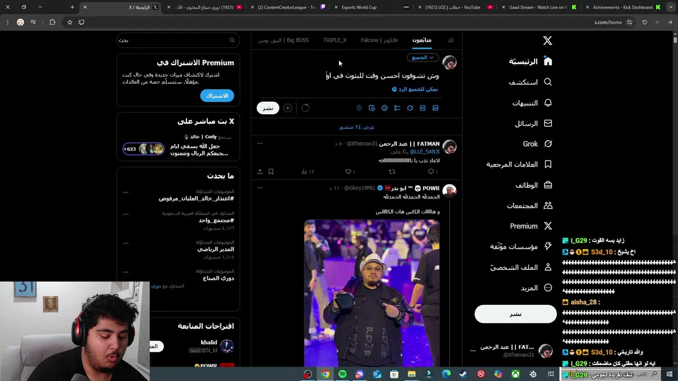This screenshot has height=381, width=678.
Task: Open Premium in the left sidebar
Action: click(531, 226)
